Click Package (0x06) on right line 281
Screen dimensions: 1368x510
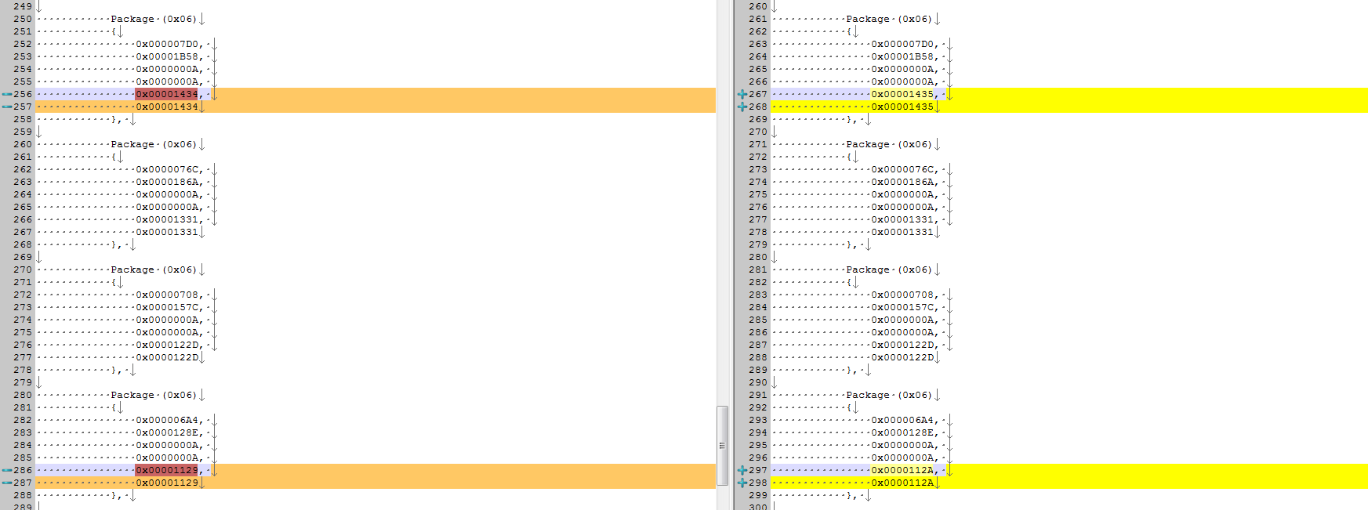(x=889, y=269)
